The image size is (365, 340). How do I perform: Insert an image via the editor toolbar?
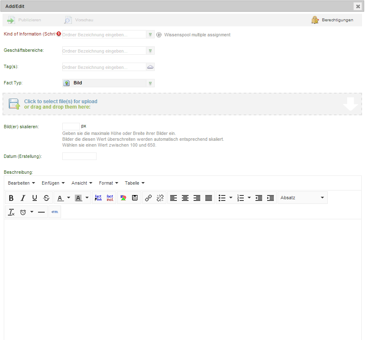pyautogui.click(x=123, y=198)
